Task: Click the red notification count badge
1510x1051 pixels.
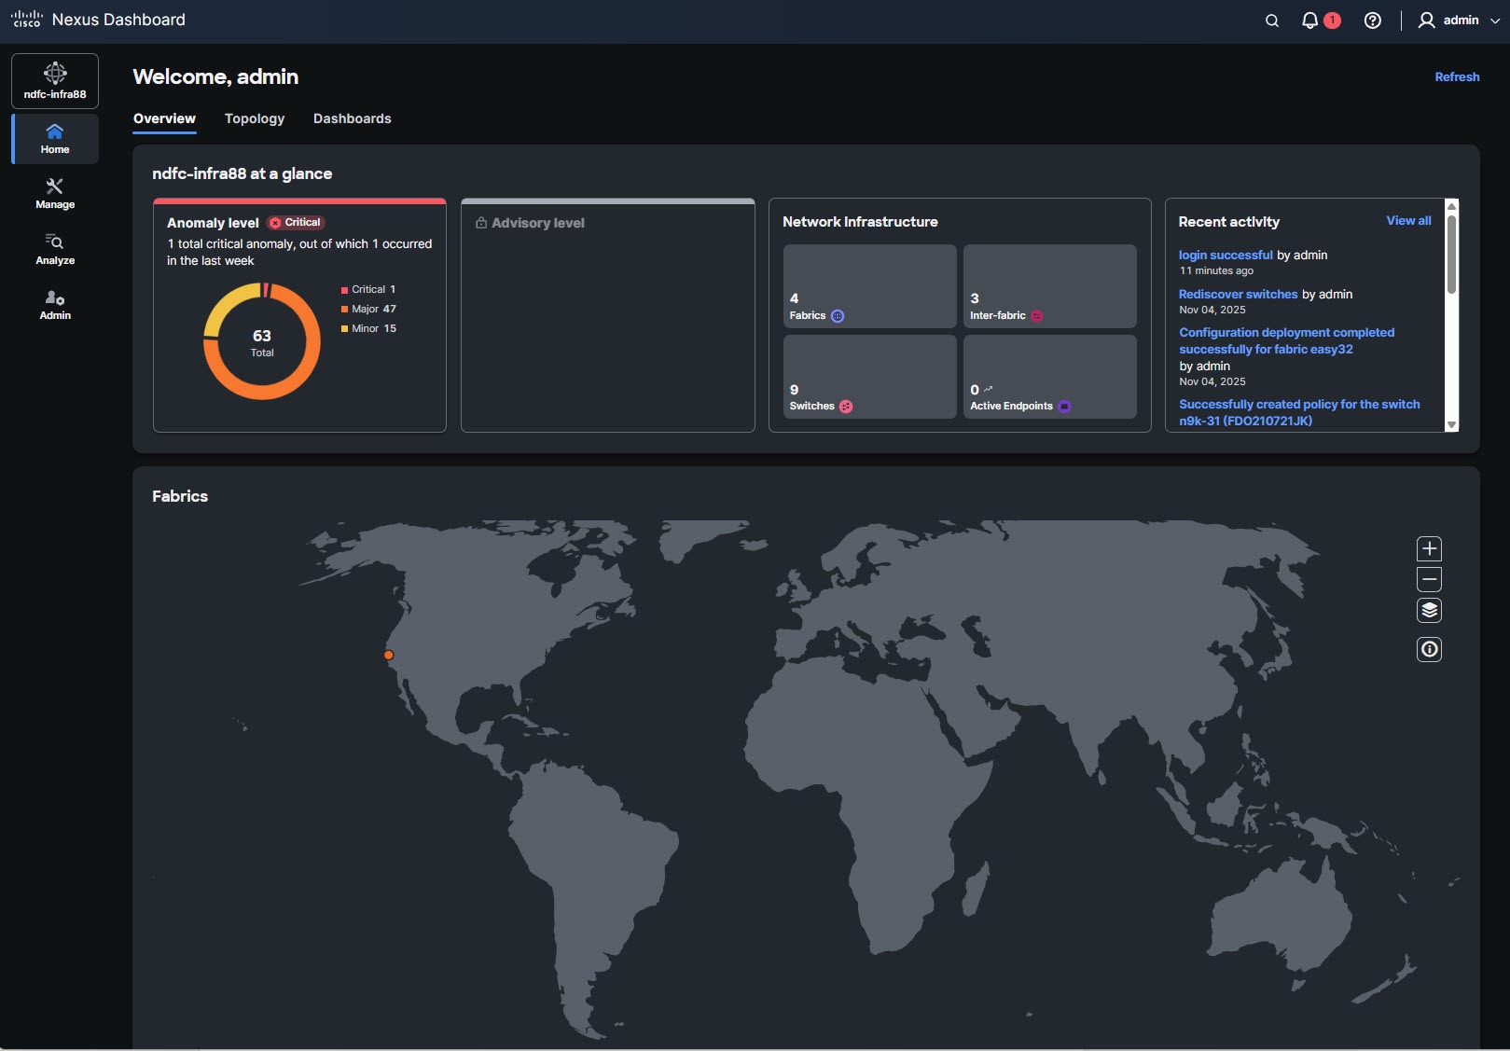Action: pyautogui.click(x=1333, y=21)
